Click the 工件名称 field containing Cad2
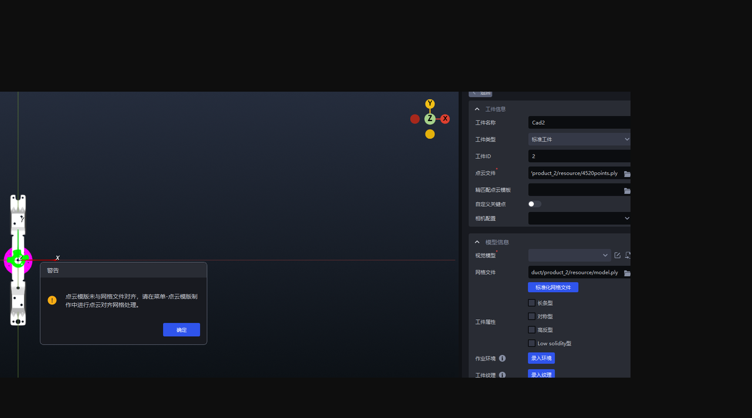 point(579,123)
